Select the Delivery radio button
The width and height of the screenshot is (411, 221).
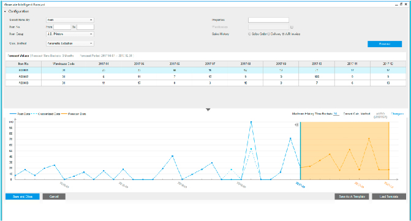click(x=269, y=34)
